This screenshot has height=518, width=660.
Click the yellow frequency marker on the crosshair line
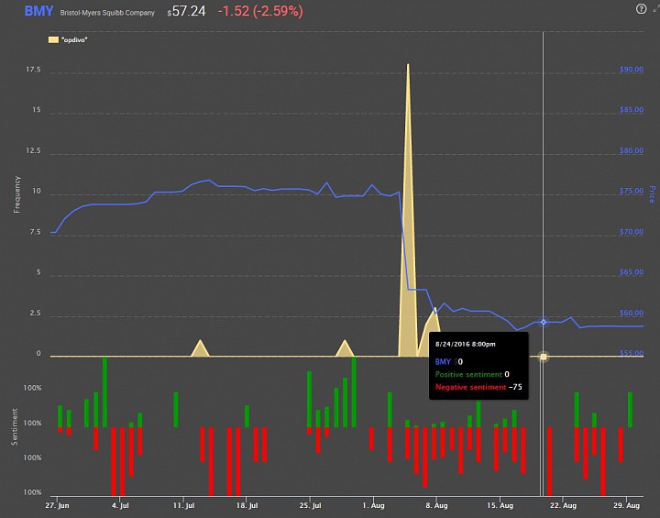coord(544,357)
